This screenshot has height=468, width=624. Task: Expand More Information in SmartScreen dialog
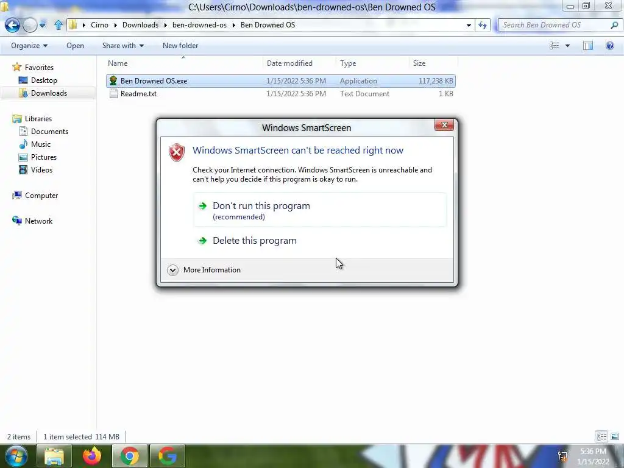click(204, 270)
